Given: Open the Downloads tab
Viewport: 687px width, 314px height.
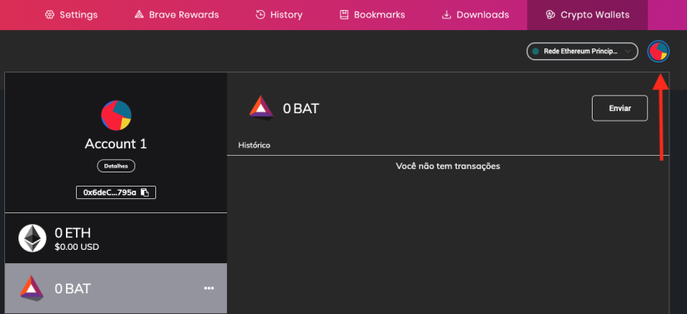Looking at the screenshot, I should point(475,15).
